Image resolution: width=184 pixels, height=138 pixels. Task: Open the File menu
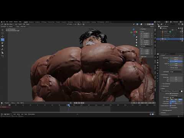(4, 22)
